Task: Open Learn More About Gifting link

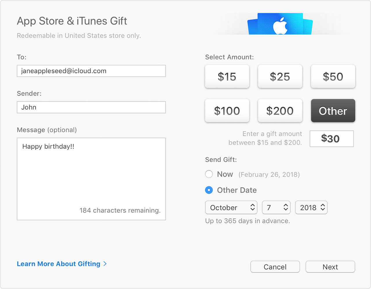Action: [59, 264]
